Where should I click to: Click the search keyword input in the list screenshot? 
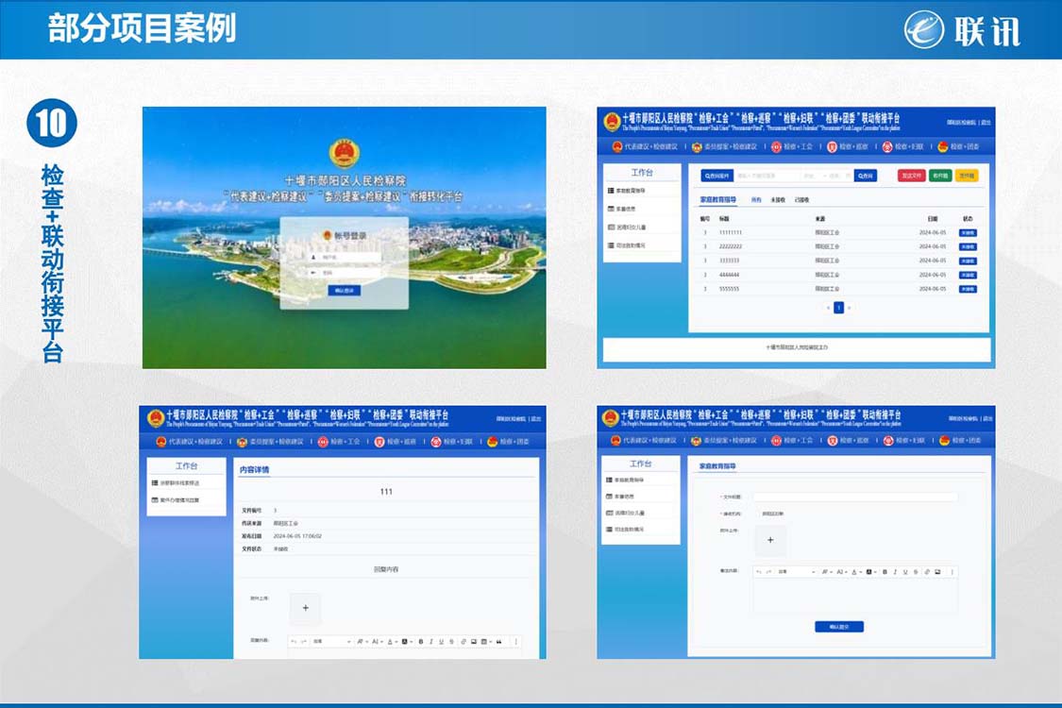click(x=768, y=176)
